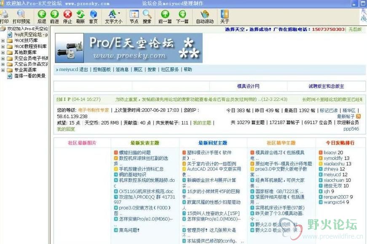The width and height of the screenshot is (367, 244).
Task: Open 控制面板 in forum nav
Action: (102, 69)
